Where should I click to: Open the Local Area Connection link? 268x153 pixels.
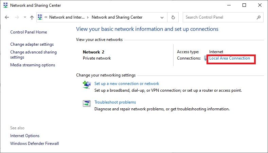(230, 58)
